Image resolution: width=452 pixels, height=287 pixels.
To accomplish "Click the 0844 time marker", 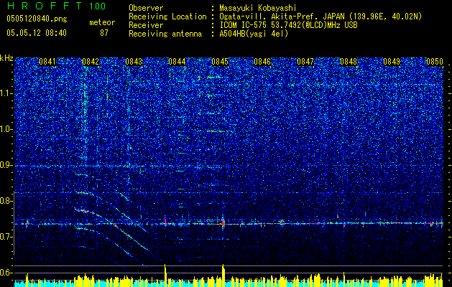I will point(177,62).
